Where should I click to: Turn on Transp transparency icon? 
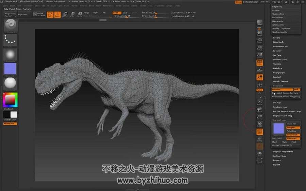point(259,139)
